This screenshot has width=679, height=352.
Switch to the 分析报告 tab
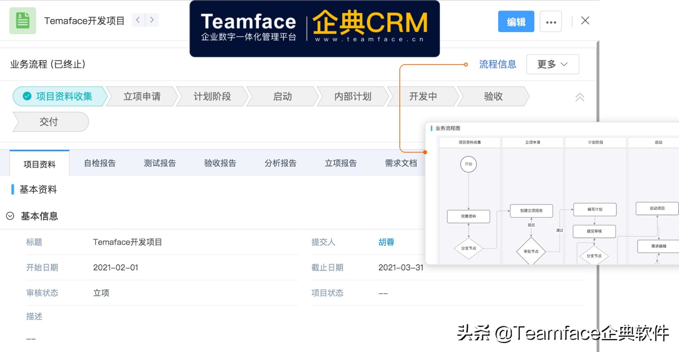coord(280,163)
